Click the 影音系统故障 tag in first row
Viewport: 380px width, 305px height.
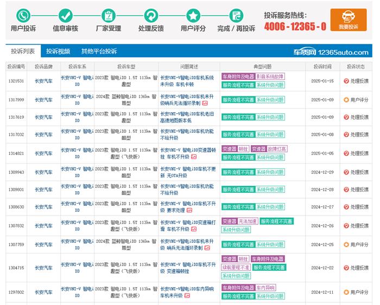tap(269, 77)
